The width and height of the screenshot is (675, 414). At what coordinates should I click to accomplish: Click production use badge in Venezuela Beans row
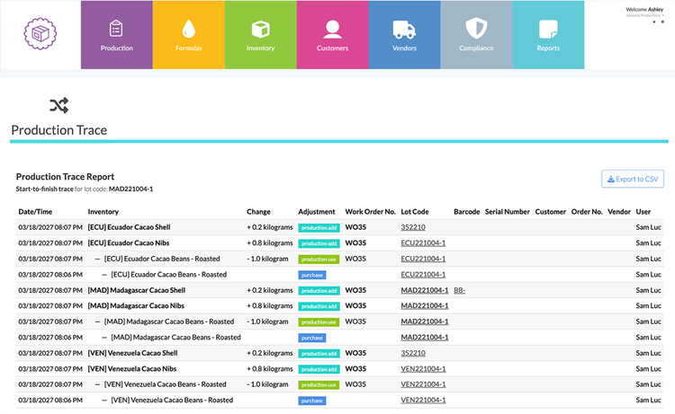point(319,384)
